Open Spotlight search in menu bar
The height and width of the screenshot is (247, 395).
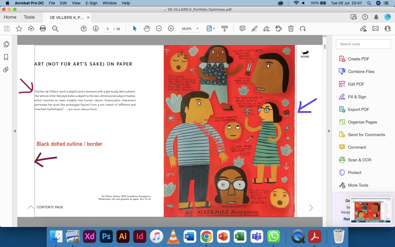tap(369, 3)
